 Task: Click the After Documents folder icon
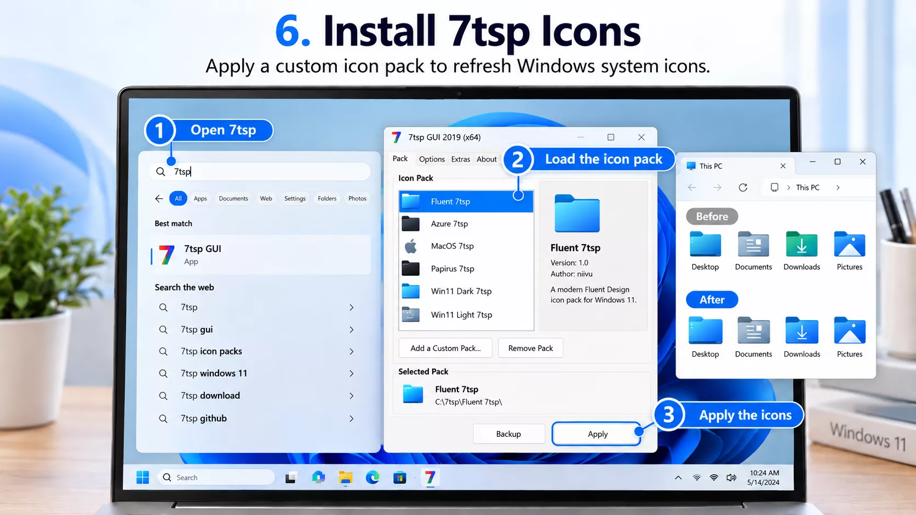pyautogui.click(x=753, y=331)
